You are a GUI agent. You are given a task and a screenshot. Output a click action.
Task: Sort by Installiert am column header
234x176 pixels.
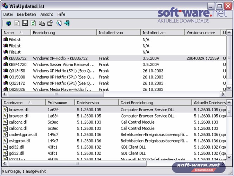pyautogui.click(x=162, y=32)
